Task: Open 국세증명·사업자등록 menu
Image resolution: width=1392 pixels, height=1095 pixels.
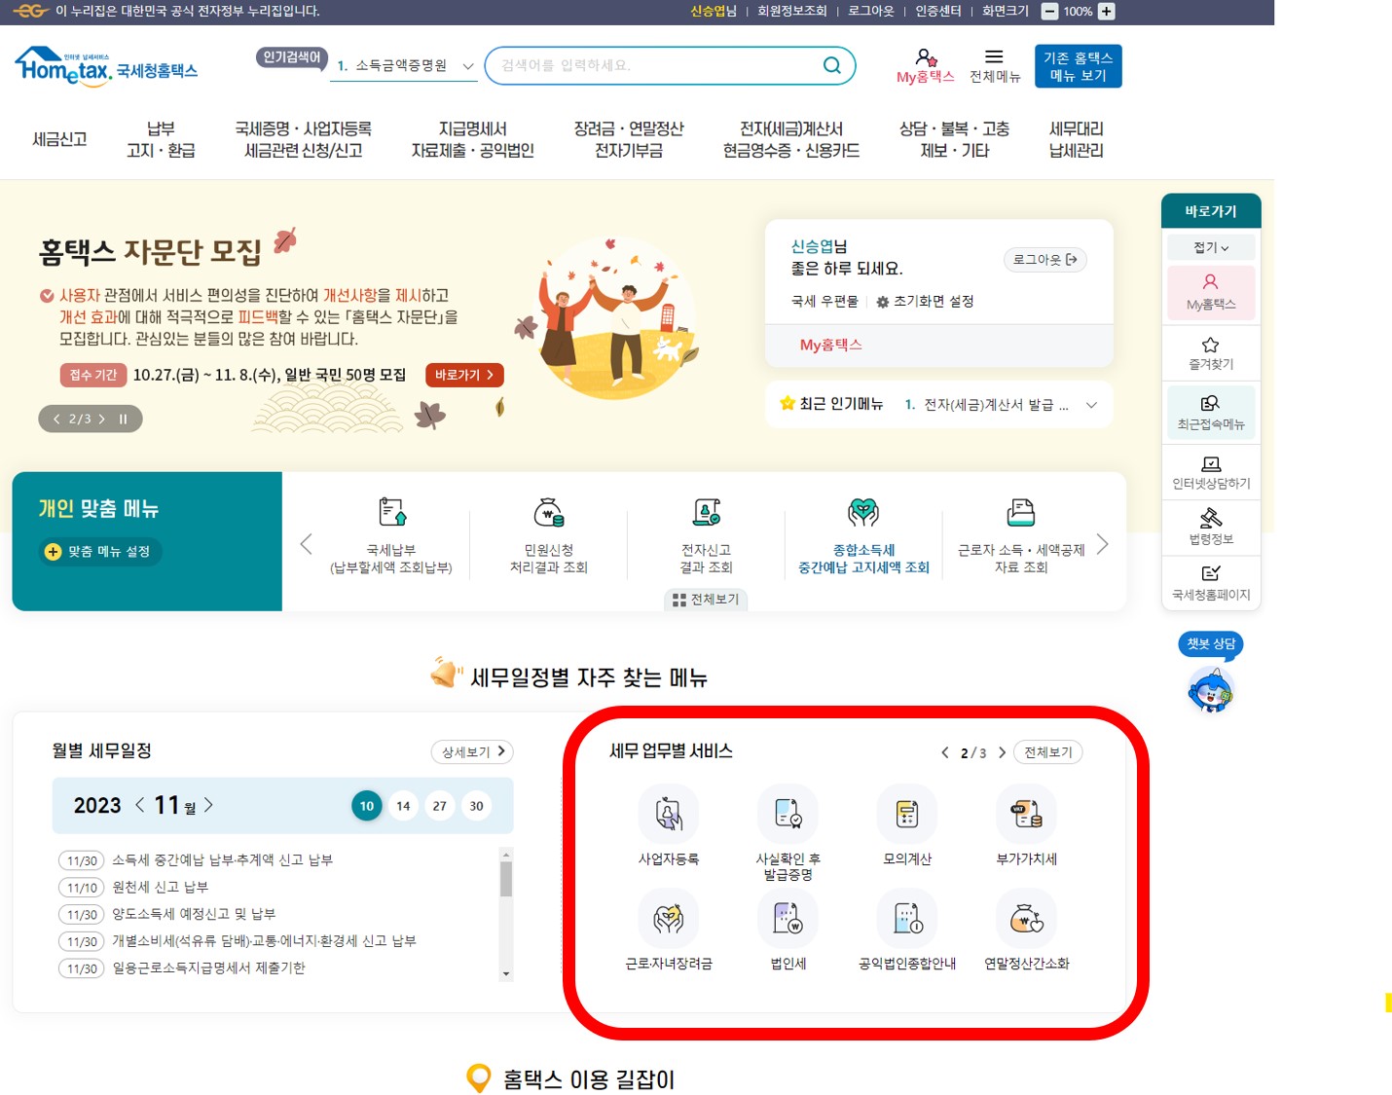Action: 303,139
